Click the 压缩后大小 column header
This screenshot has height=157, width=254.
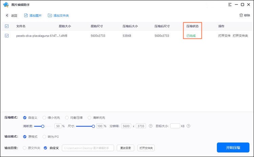(x=130, y=26)
